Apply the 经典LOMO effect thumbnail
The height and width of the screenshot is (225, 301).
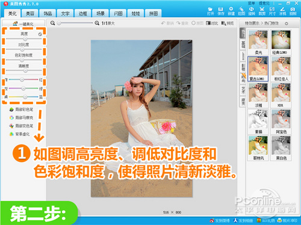tap(281, 42)
